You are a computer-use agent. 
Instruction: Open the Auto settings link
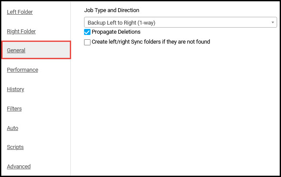[12, 128]
